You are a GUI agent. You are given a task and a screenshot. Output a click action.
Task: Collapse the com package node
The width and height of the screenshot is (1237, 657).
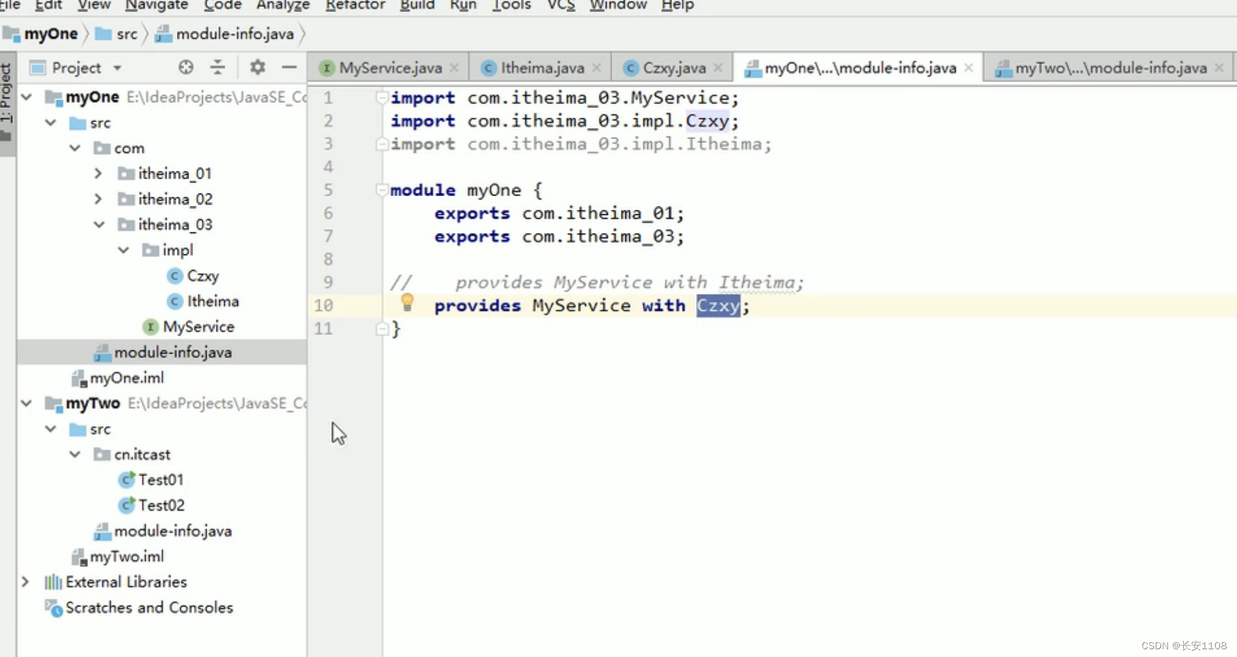tap(75, 148)
